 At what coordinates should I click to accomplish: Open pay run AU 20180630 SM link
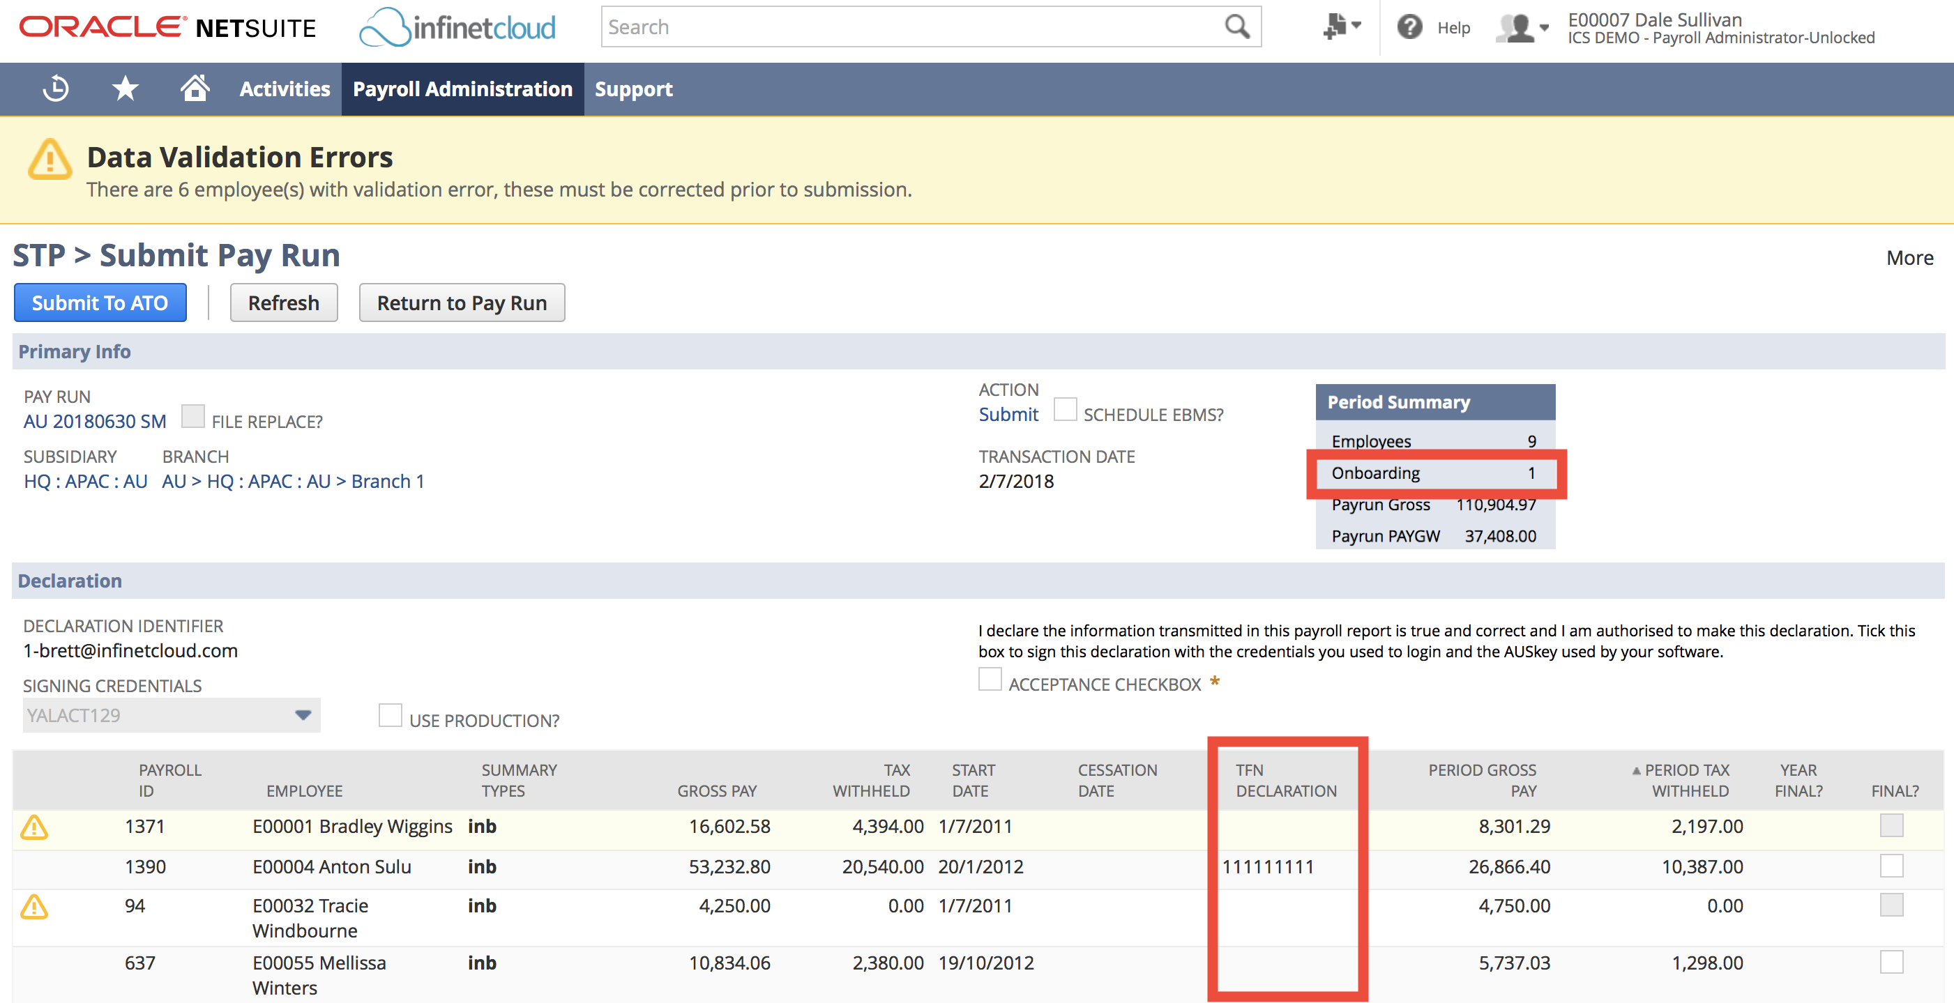coord(94,422)
